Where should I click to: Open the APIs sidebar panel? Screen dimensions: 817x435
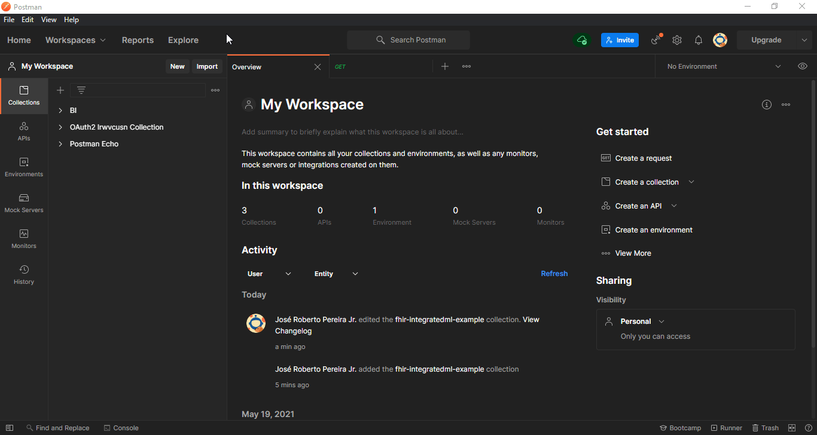(24, 131)
